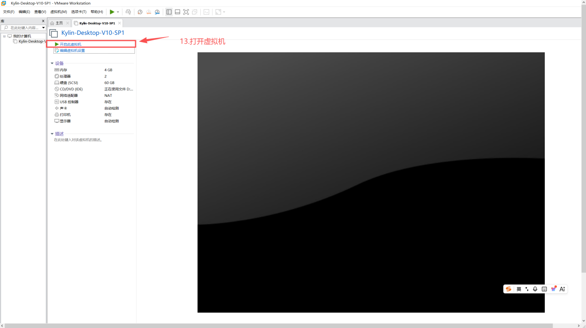Toggle the library sidebar view icon

pyautogui.click(x=169, y=12)
